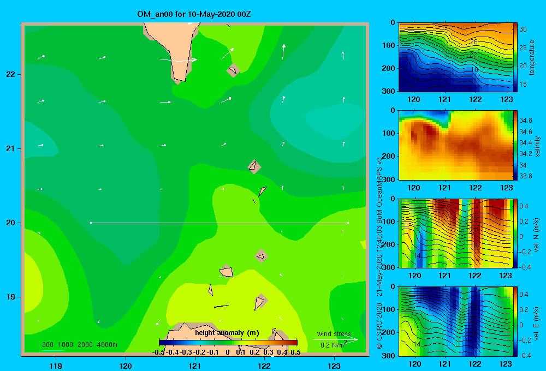The height and width of the screenshot is (371, 546).
Task: Click the 100 depth label on salinity plot
Action: click(389, 133)
